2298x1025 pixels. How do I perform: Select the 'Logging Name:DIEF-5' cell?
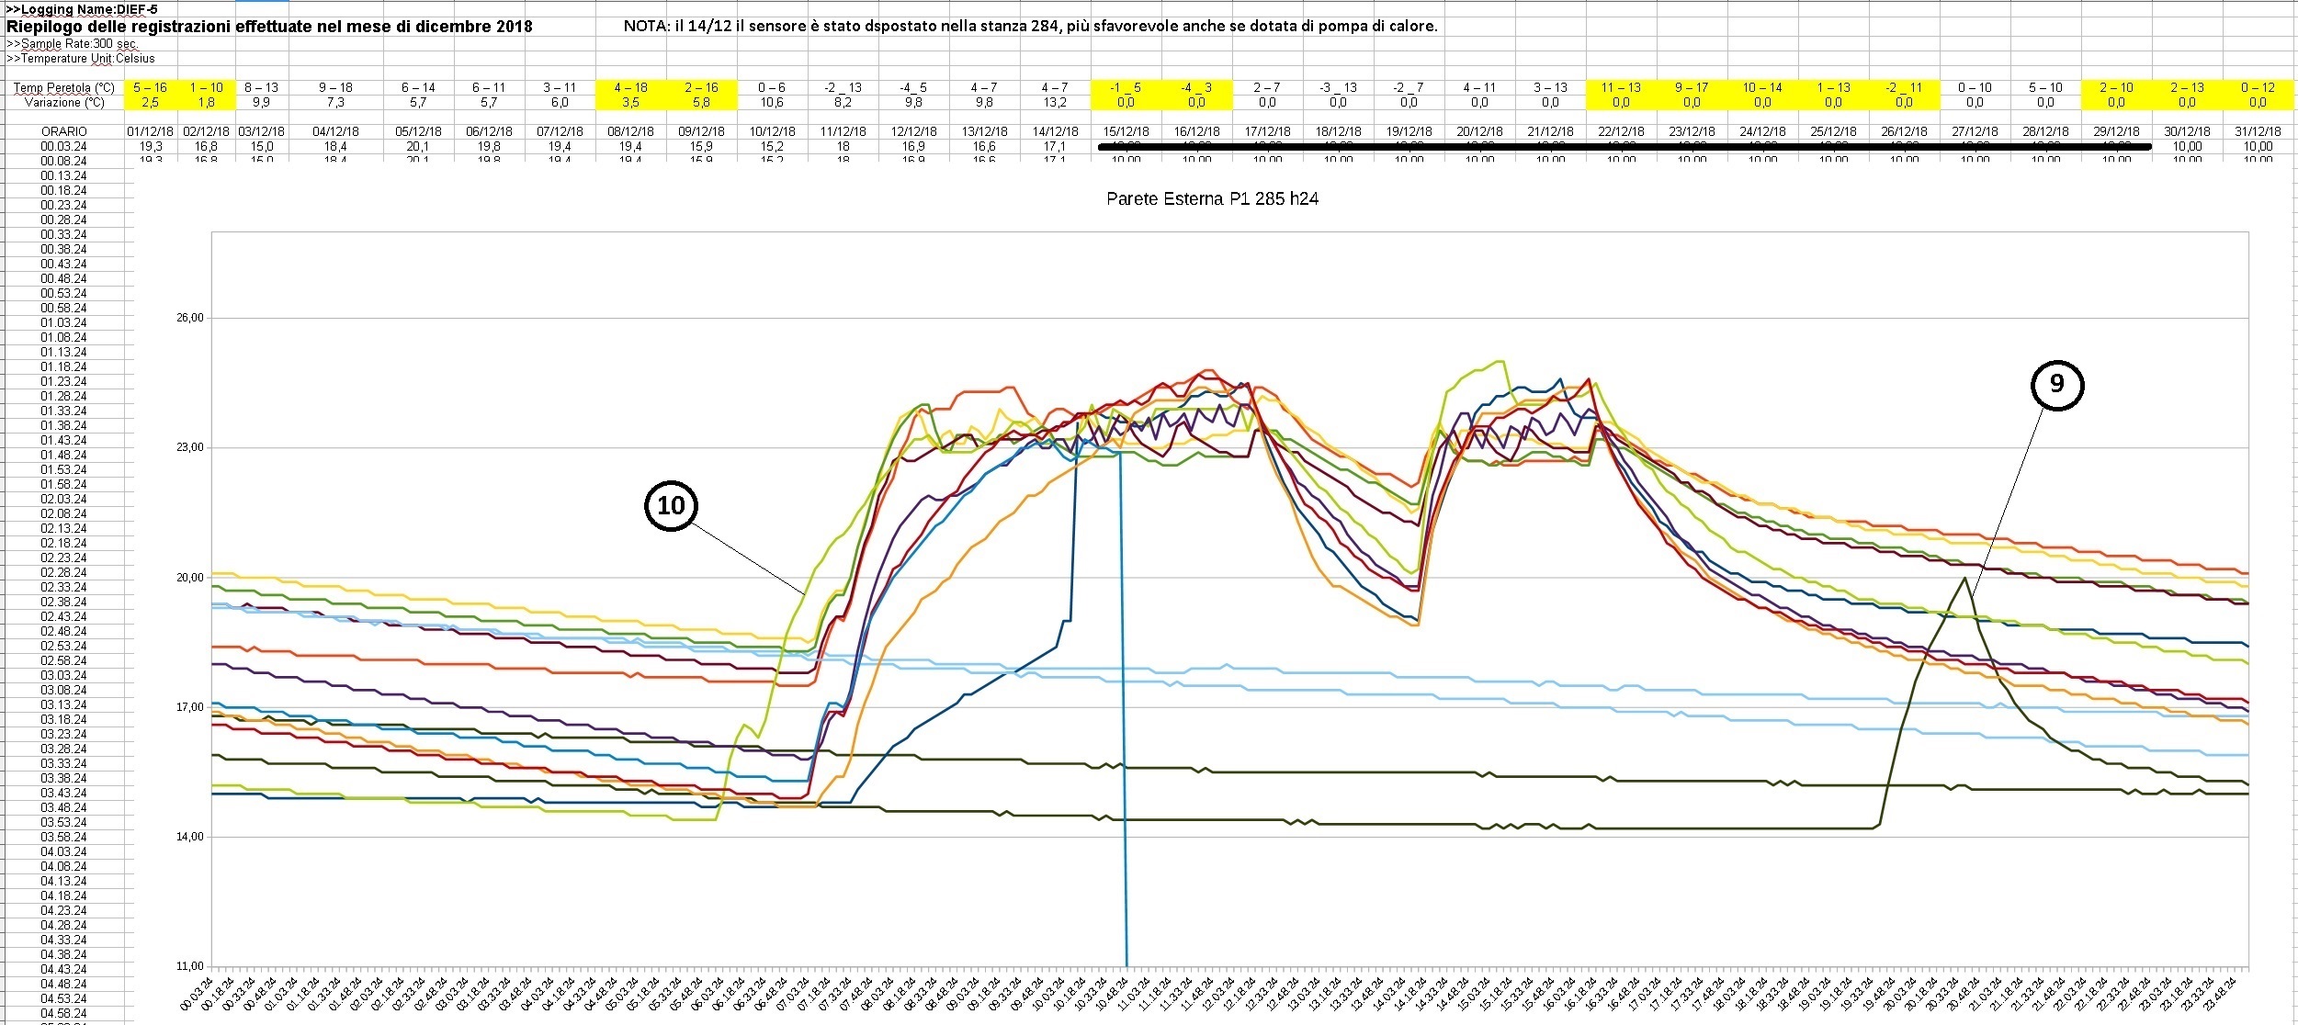point(82,9)
